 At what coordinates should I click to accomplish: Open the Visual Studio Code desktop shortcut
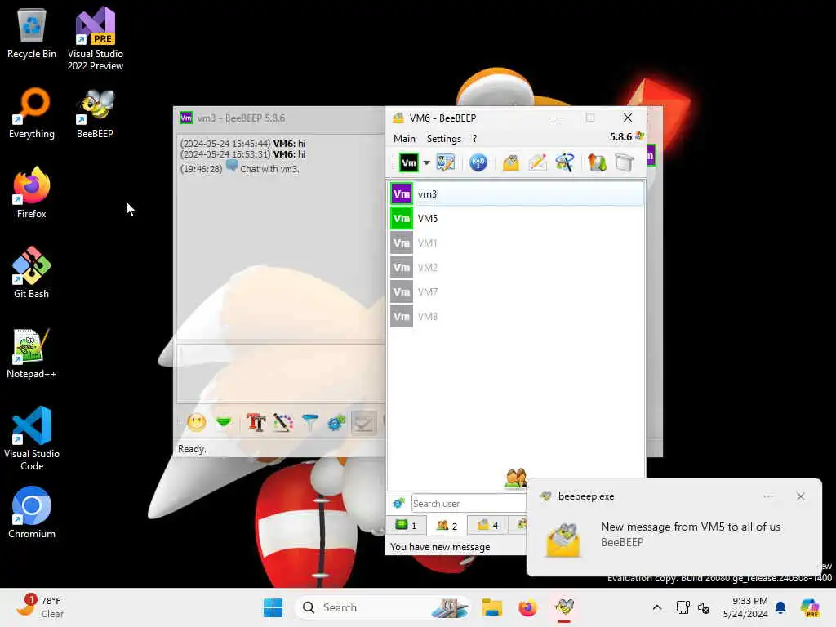click(32, 438)
